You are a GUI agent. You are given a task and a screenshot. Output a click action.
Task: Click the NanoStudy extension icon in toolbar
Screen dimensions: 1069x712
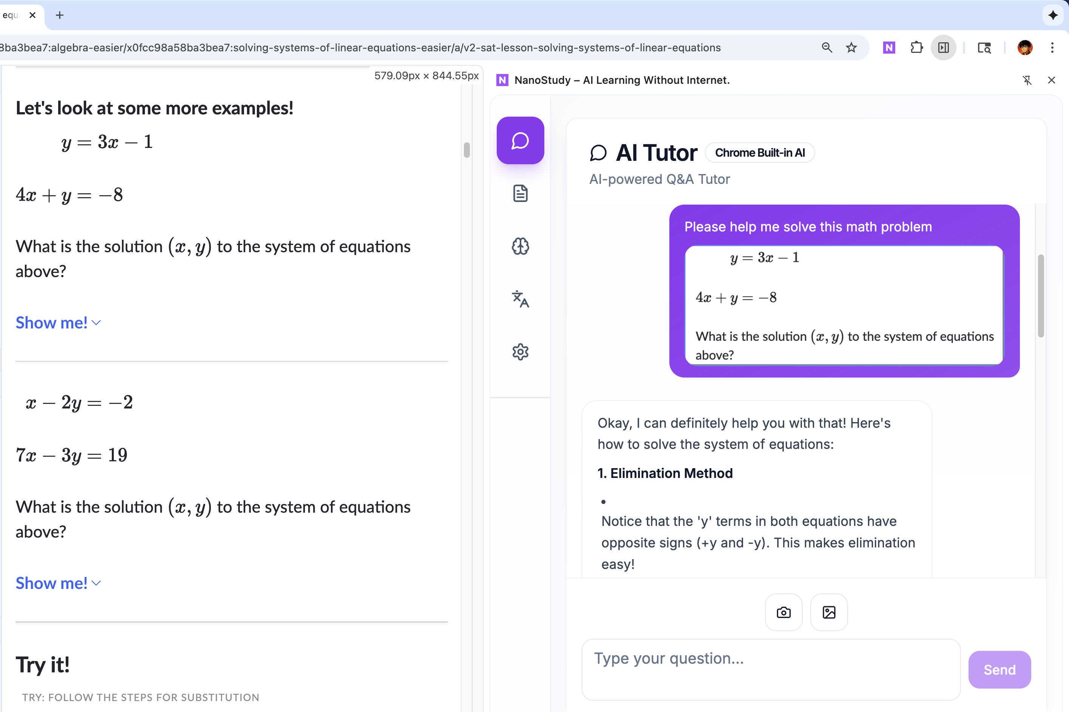click(889, 48)
